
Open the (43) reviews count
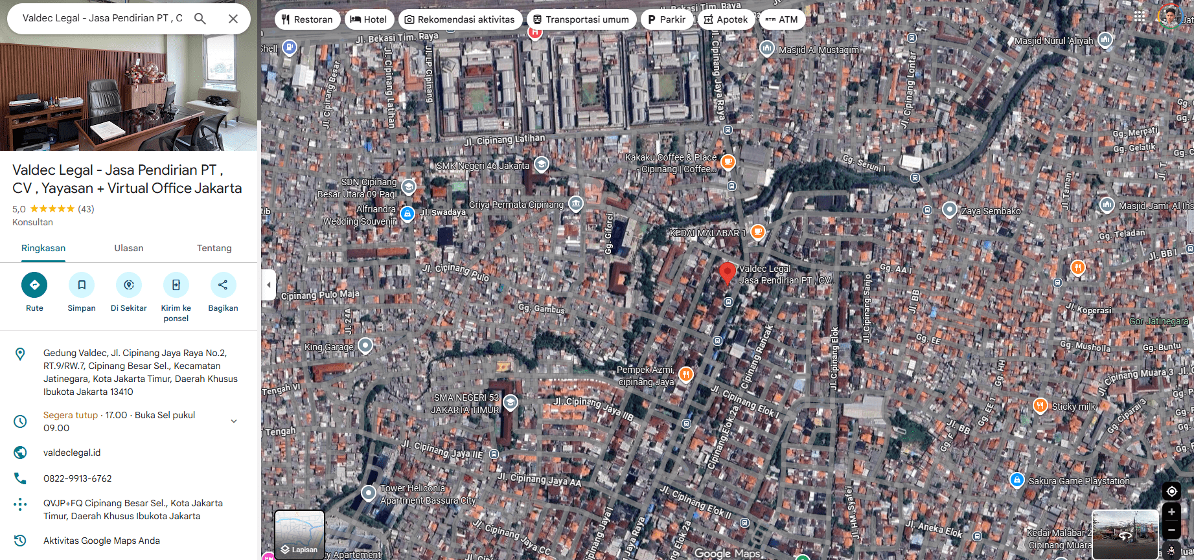[86, 209]
